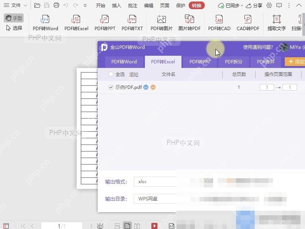The image size is (305, 229).
Task: Expand the quick access toolbar dropdown
Action: [x=85, y=6]
